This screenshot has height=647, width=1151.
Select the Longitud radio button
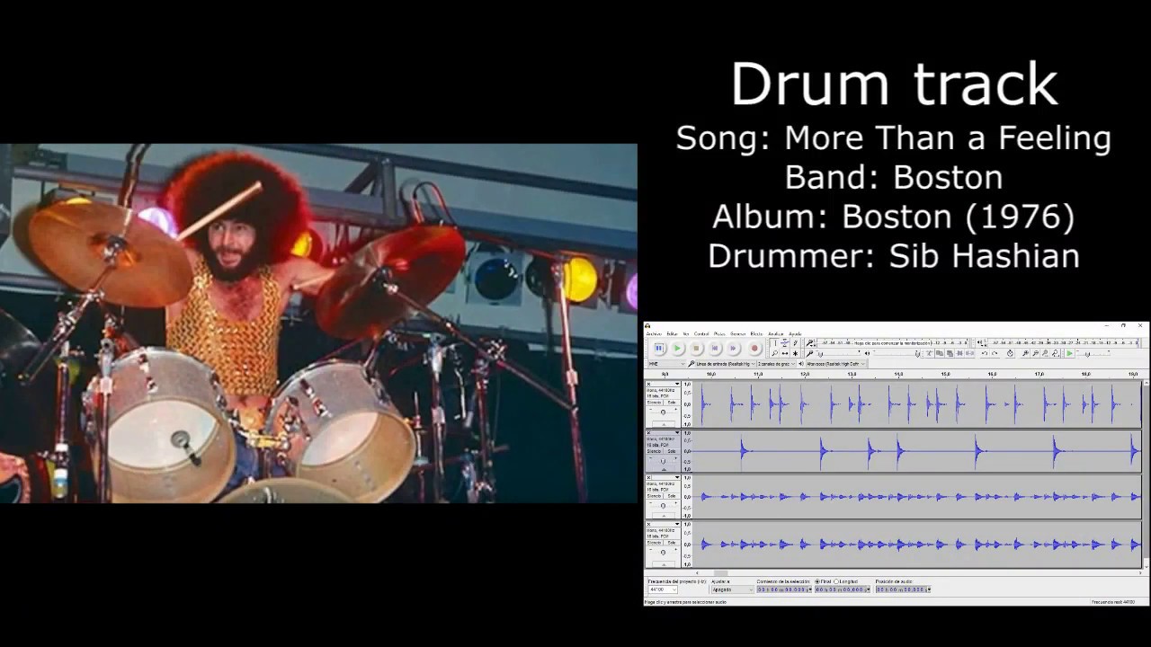click(x=836, y=581)
